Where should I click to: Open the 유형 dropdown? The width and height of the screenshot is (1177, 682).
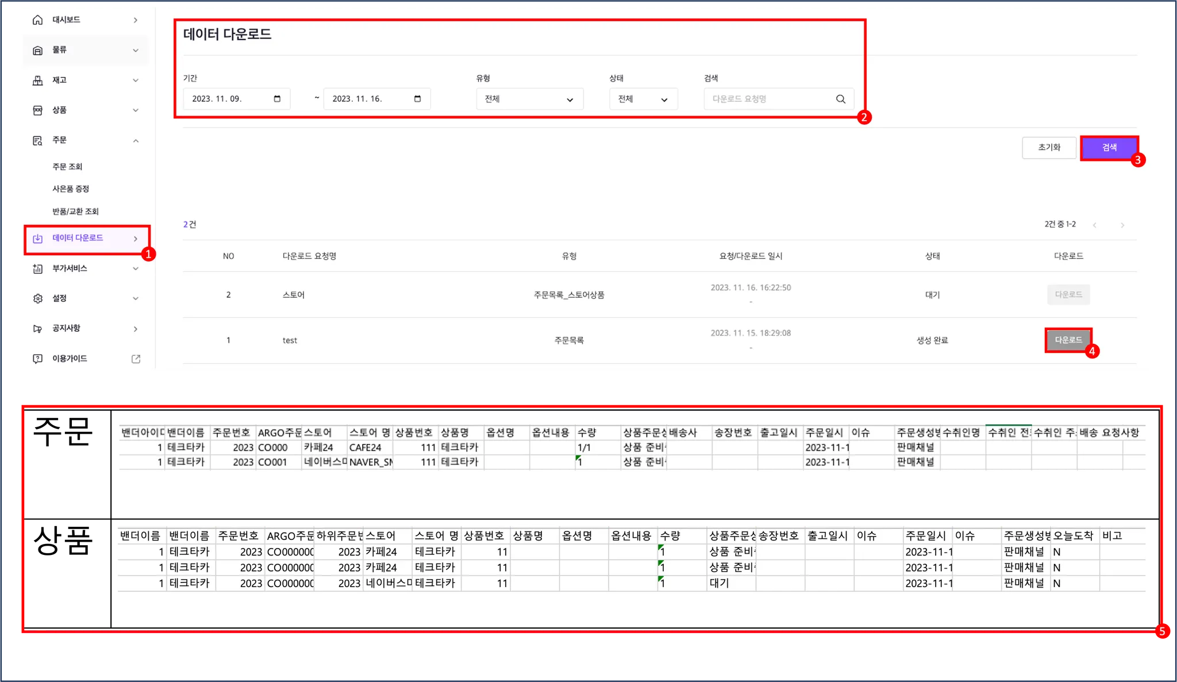pos(529,99)
